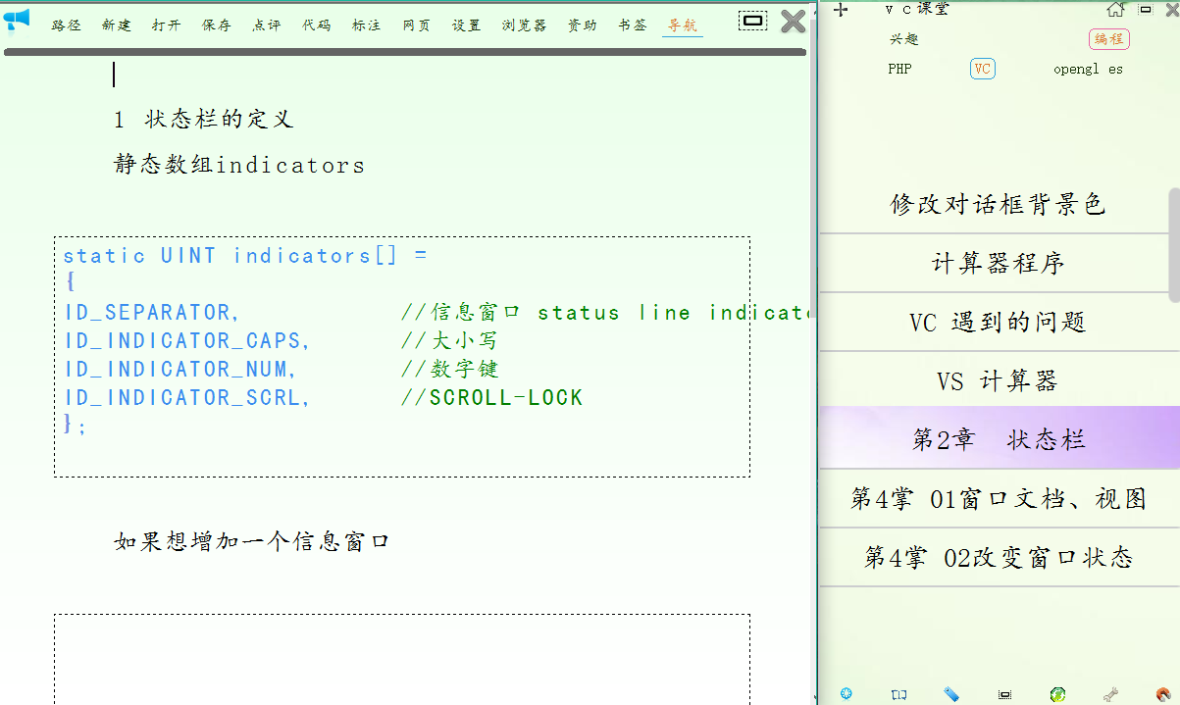Click the 浏览器 toolbar item
1180x705 pixels.
pyautogui.click(x=525, y=25)
